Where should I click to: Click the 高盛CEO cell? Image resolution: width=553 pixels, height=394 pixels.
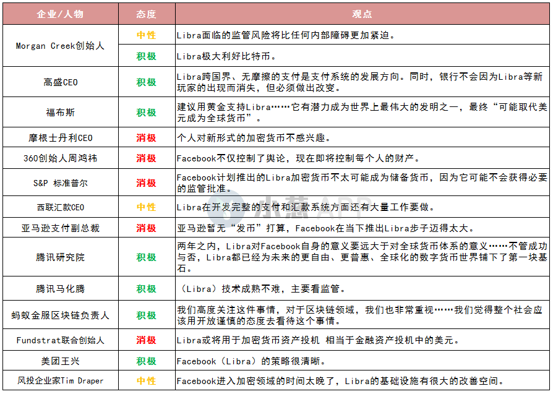60,82
